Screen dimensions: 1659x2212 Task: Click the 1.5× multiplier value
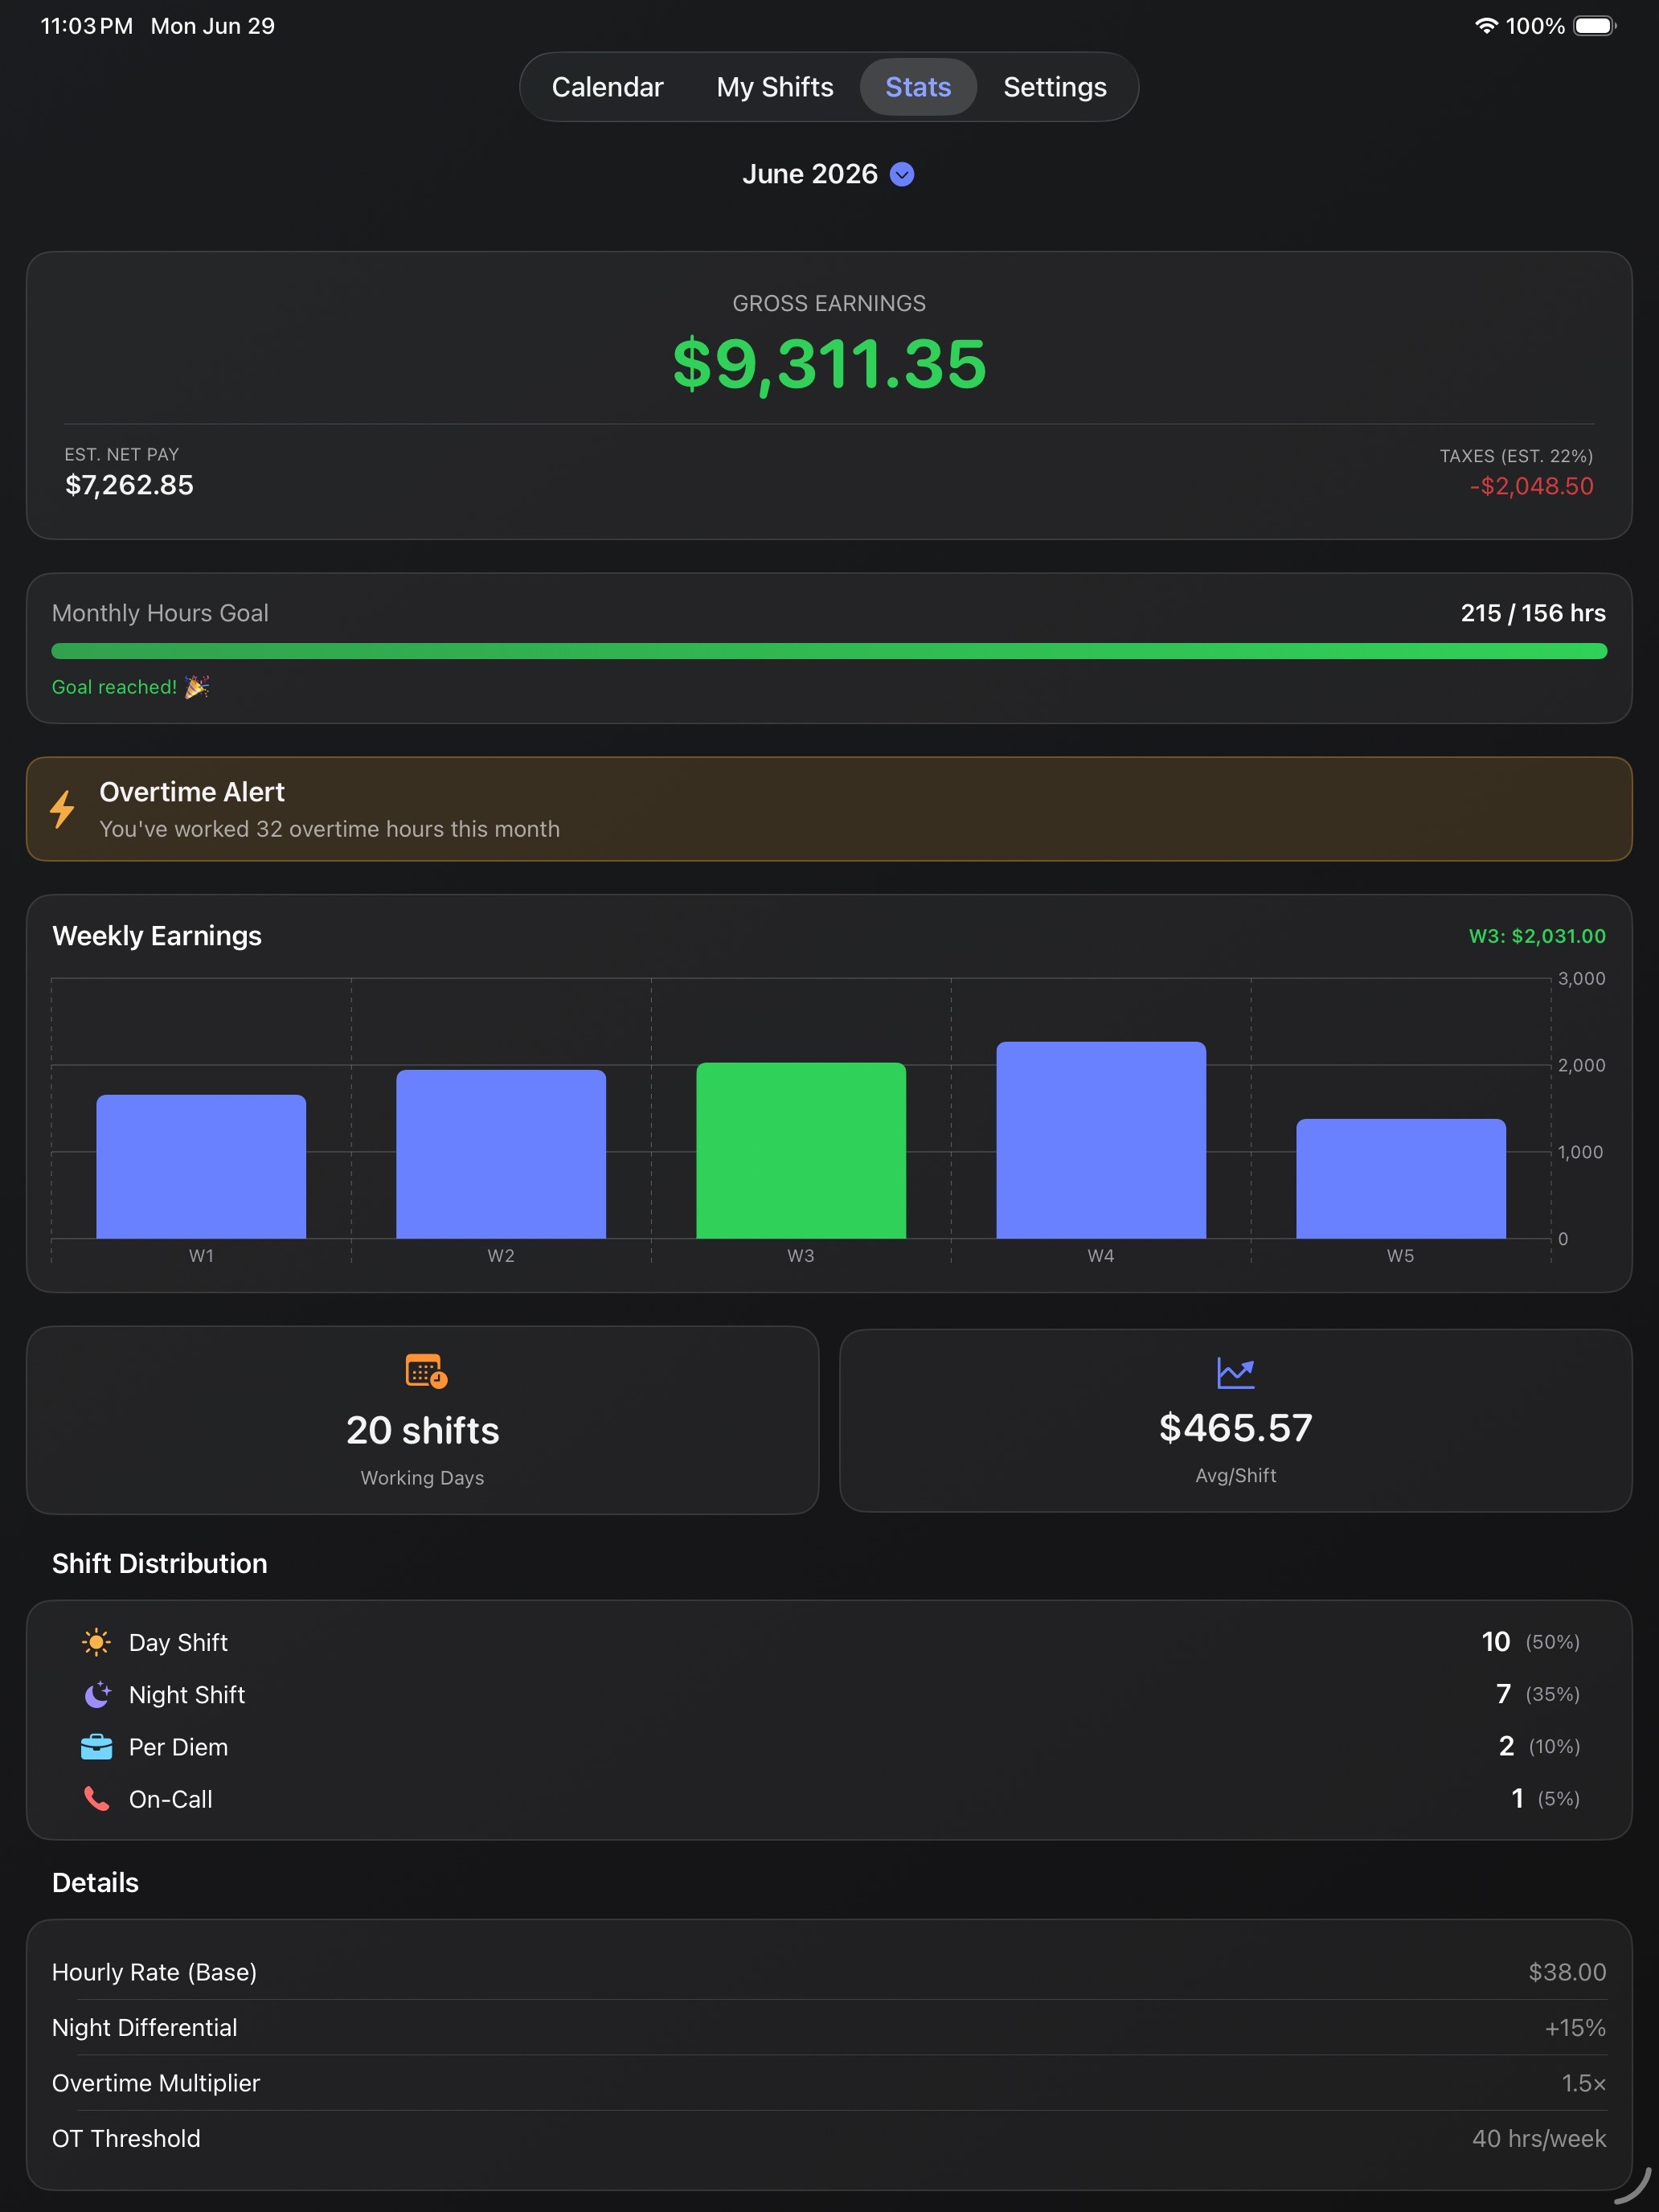click(1583, 2083)
